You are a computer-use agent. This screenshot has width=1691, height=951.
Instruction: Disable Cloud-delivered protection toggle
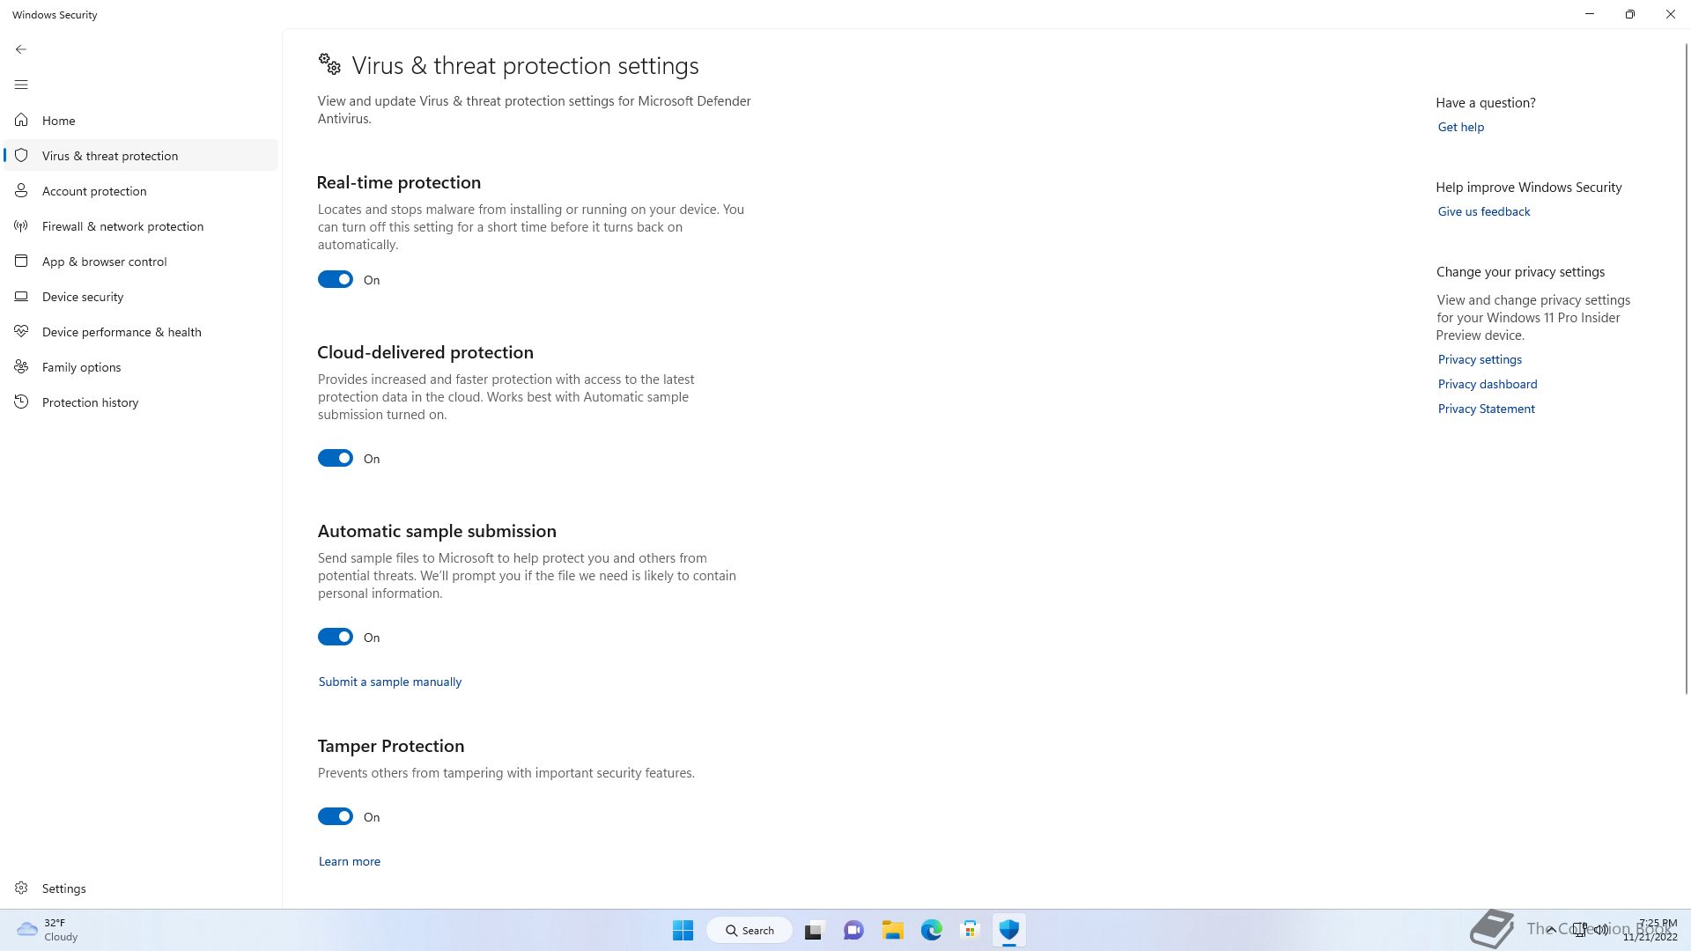pos(336,458)
